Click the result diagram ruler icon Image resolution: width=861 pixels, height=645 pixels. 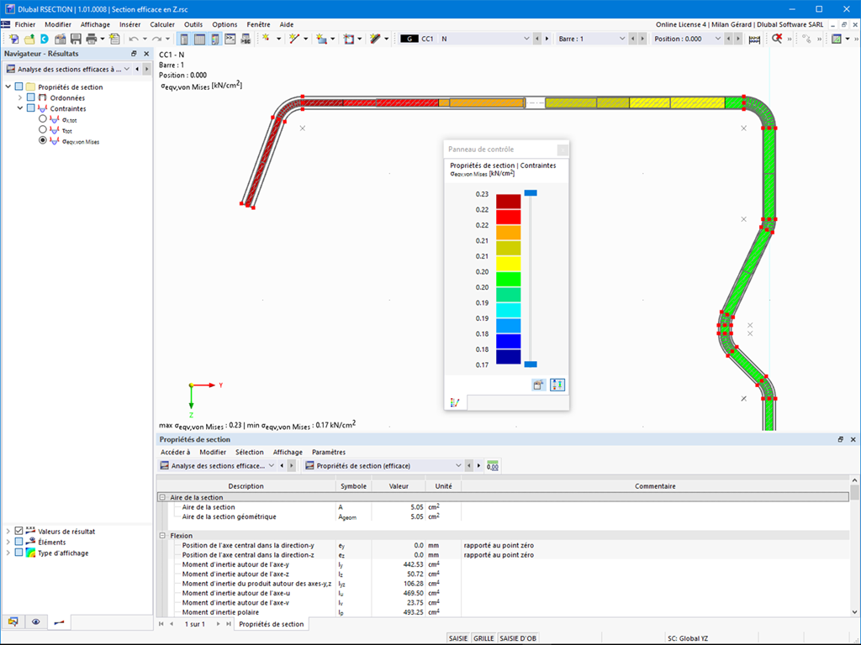pos(754,39)
